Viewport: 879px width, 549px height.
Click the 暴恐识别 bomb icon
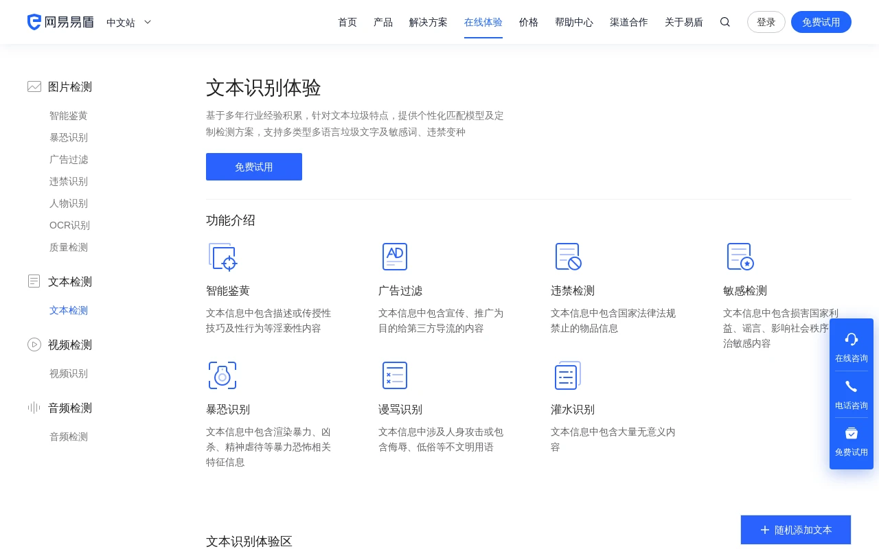(222, 375)
